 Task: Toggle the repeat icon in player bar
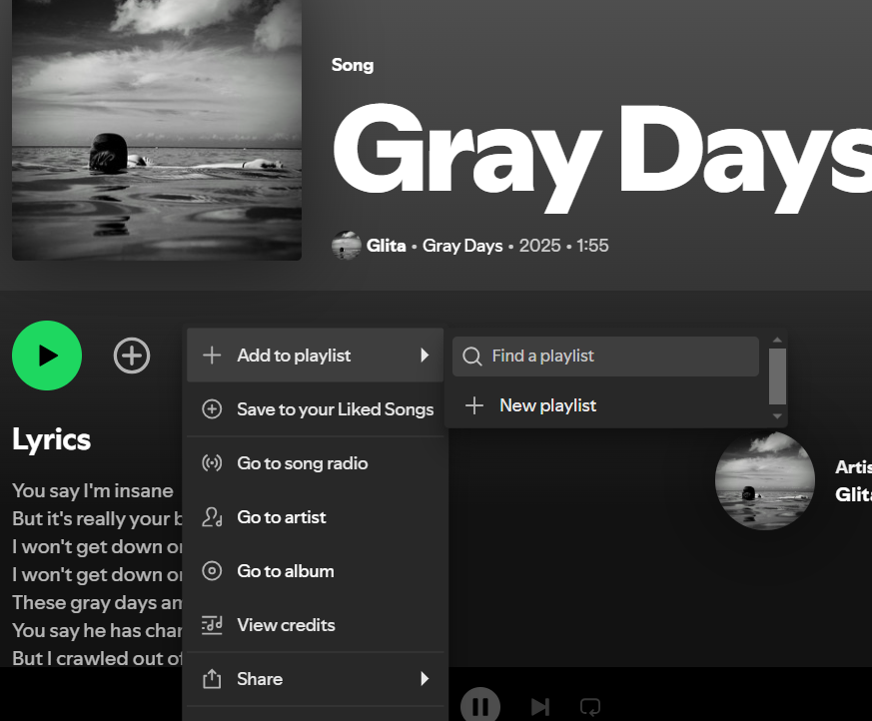pyautogui.click(x=590, y=707)
